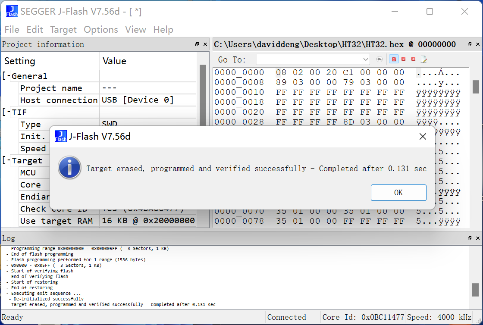483x325 pixels.
Task: Undock the HT32.hex data panel
Action: pos(470,44)
